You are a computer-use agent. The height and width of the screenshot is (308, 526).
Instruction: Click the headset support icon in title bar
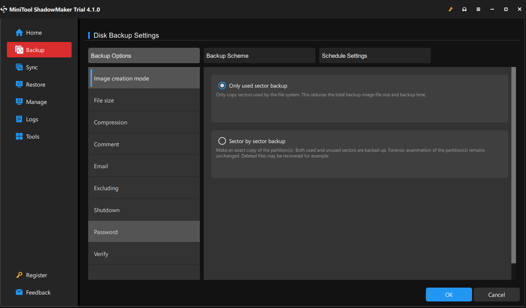pyautogui.click(x=464, y=9)
